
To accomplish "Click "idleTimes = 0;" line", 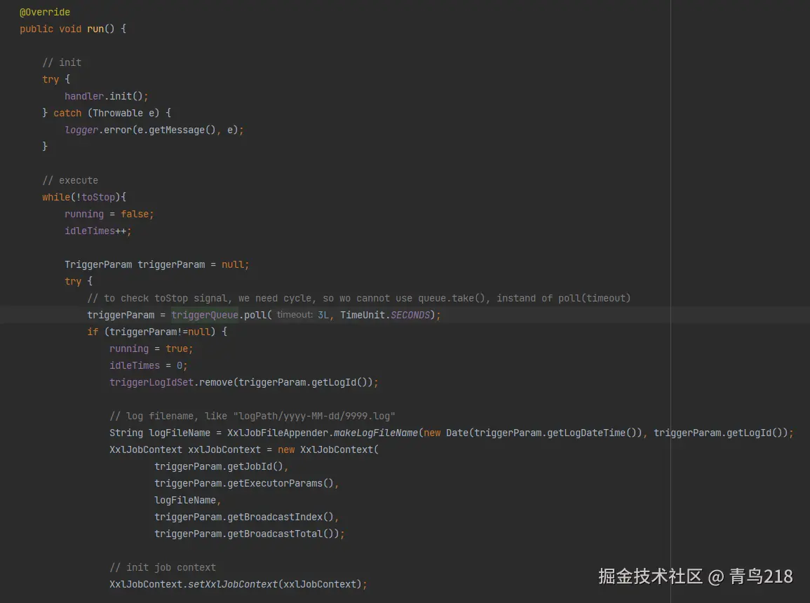I will pyautogui.click(x=148, y=365).
